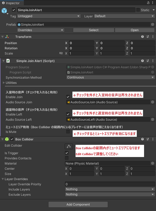This screenshot has height=211, width=156.
Task: Open the Tag dropdown set to Untagged
Action: pos(49,16)
